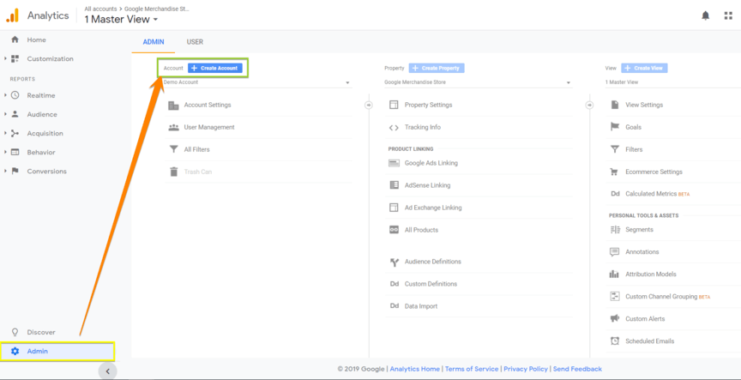The image size is (741, 380).
Task: Open notifications bell icon
Action: [706, 15]
